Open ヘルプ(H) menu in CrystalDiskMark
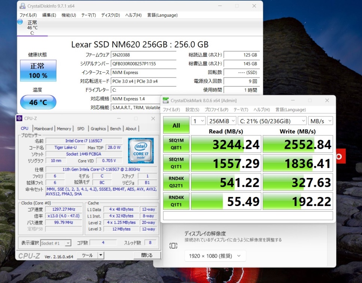The image size is (362, 283). 262,110
